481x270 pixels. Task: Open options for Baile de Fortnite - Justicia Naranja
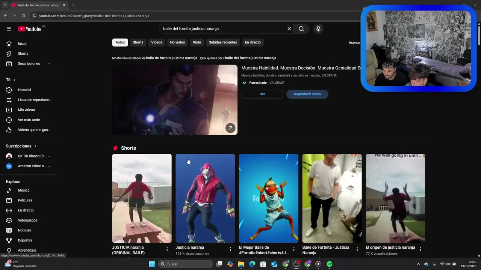(x=357, y=249)
